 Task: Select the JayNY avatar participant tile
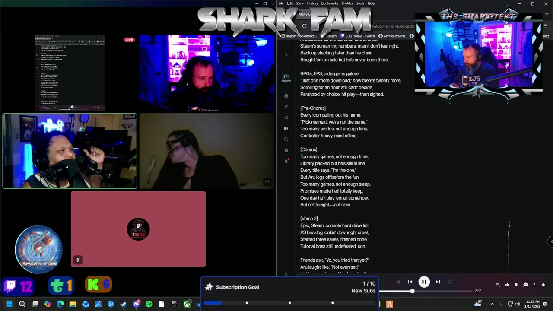pyautogui.click(x=138, y=229)
